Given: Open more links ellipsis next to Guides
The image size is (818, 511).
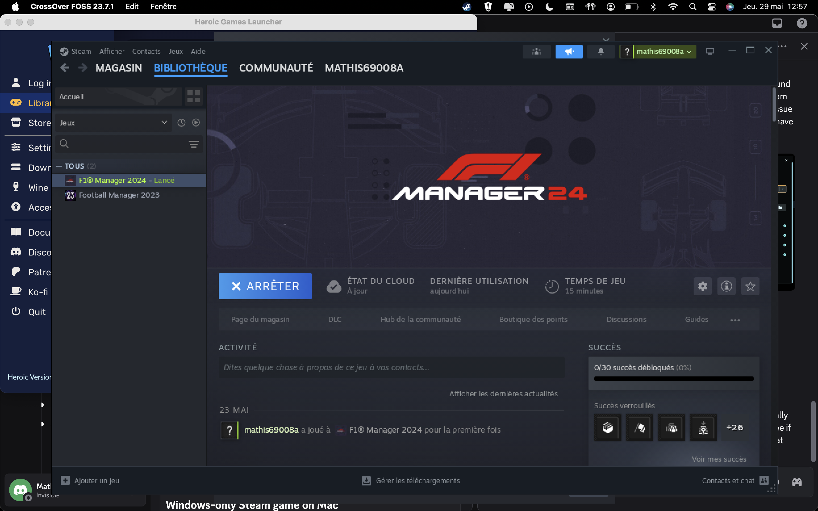Looking at the screenshot, I should (x=735, y=320).
